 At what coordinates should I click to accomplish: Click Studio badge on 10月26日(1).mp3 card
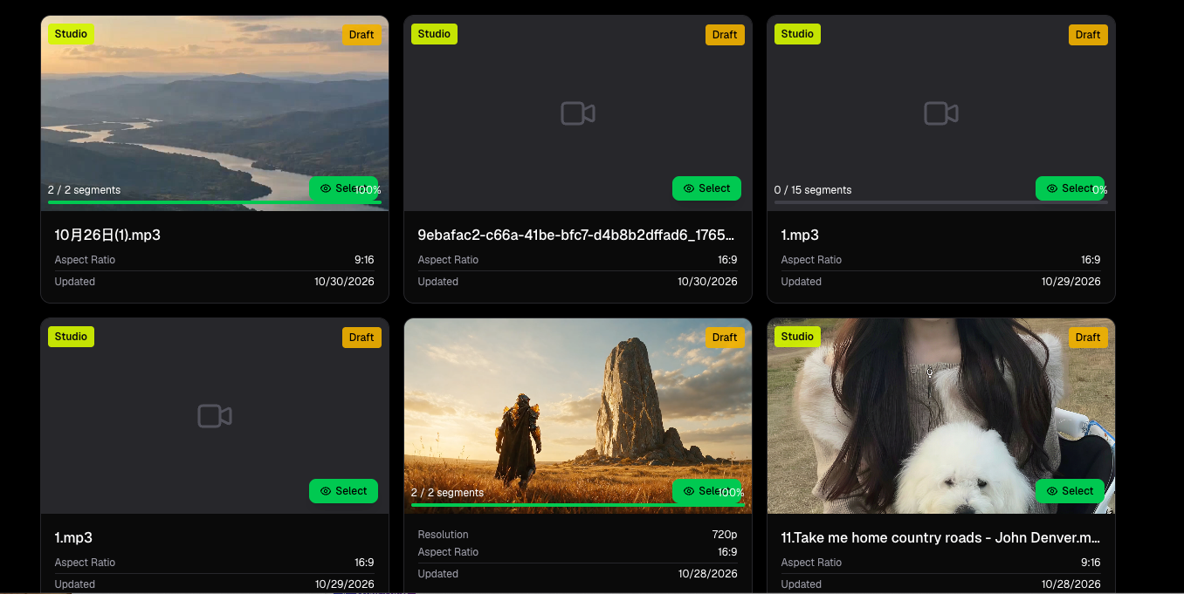(x=71, y=34)
